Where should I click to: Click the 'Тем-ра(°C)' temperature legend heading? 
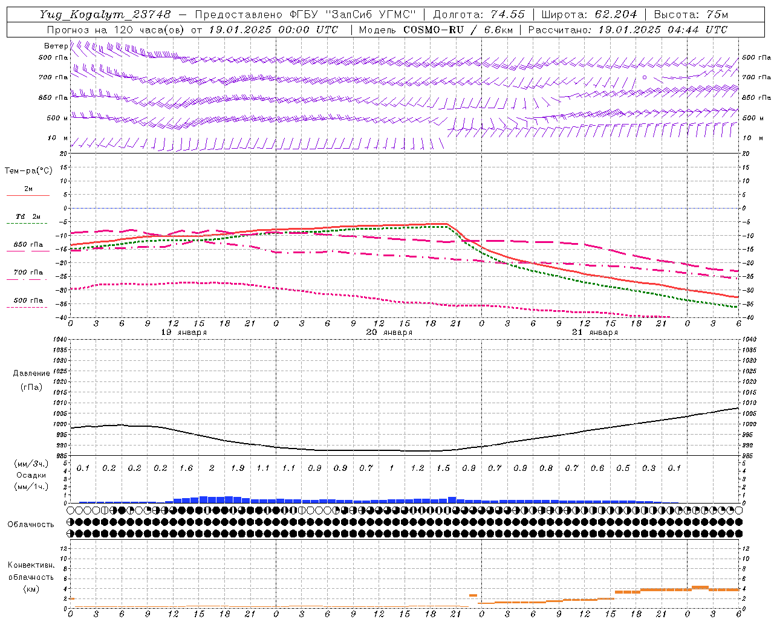tap(28, 171)
